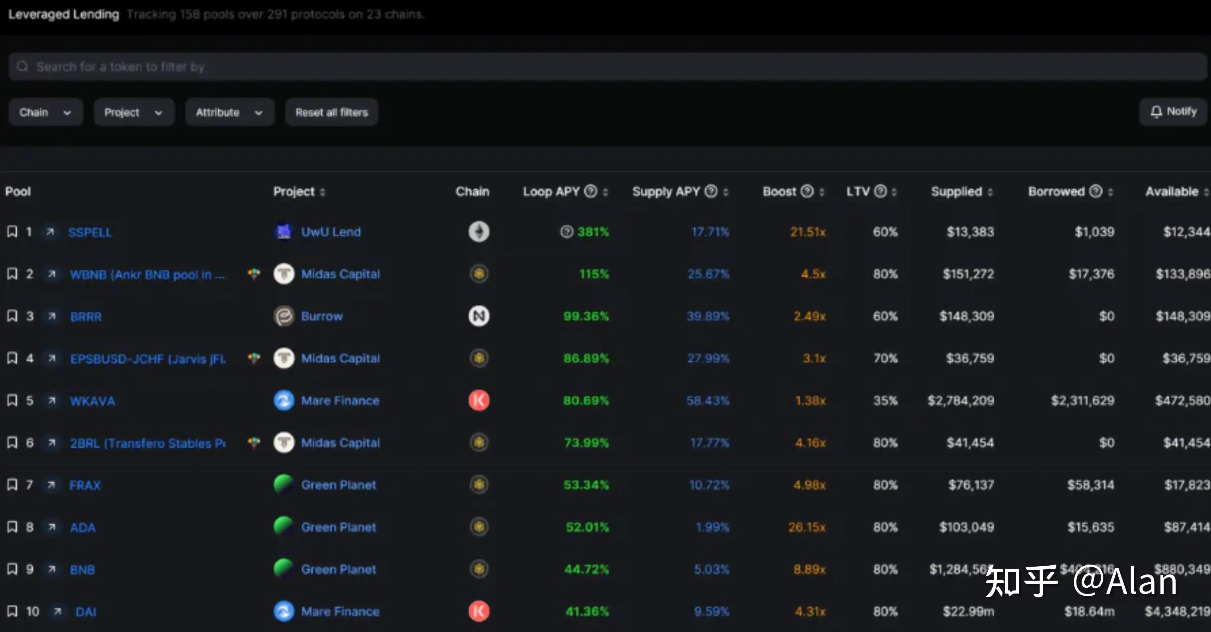Click the info icon beside 381% Loop APY
Image resolution: width=1211 pixels, height=632 pixels.
(x=567, y=232)
